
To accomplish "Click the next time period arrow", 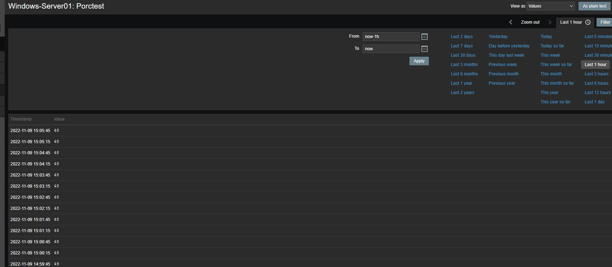I will (x=550, y=22).
